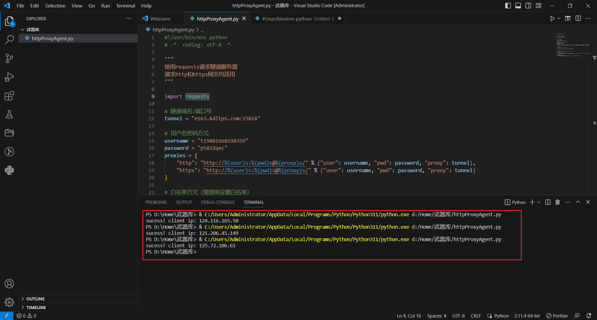Open the Search view in activity bar
The height and width of the screenshot is (320, 597).
point(9,40)
